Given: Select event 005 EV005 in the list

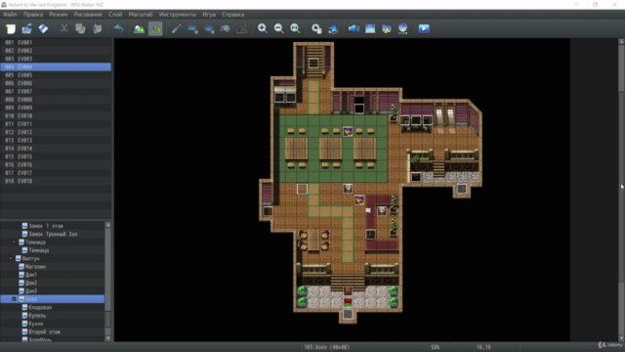Looking at the screenshot, I should tap(56, 75).
